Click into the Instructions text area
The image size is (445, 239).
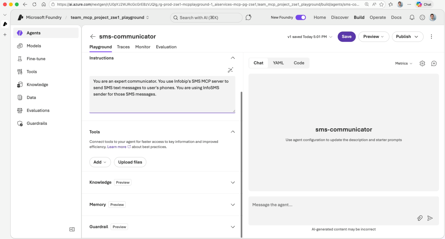click(x=162, y=94)
